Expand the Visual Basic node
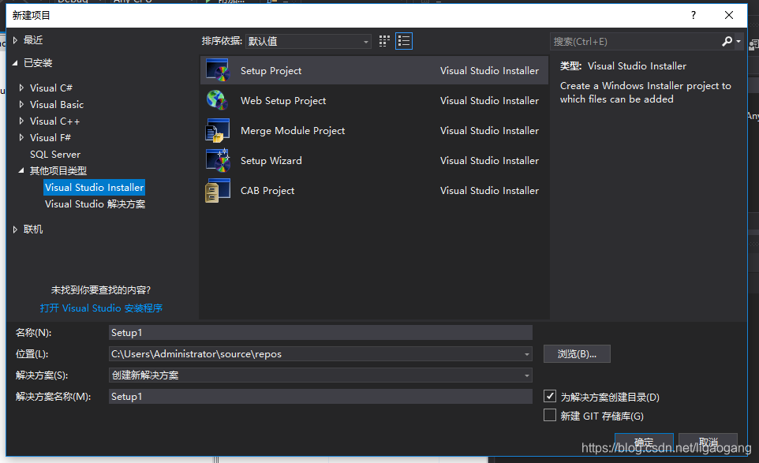The width and height of the screenshot is (759, 463). click(21, 104)
